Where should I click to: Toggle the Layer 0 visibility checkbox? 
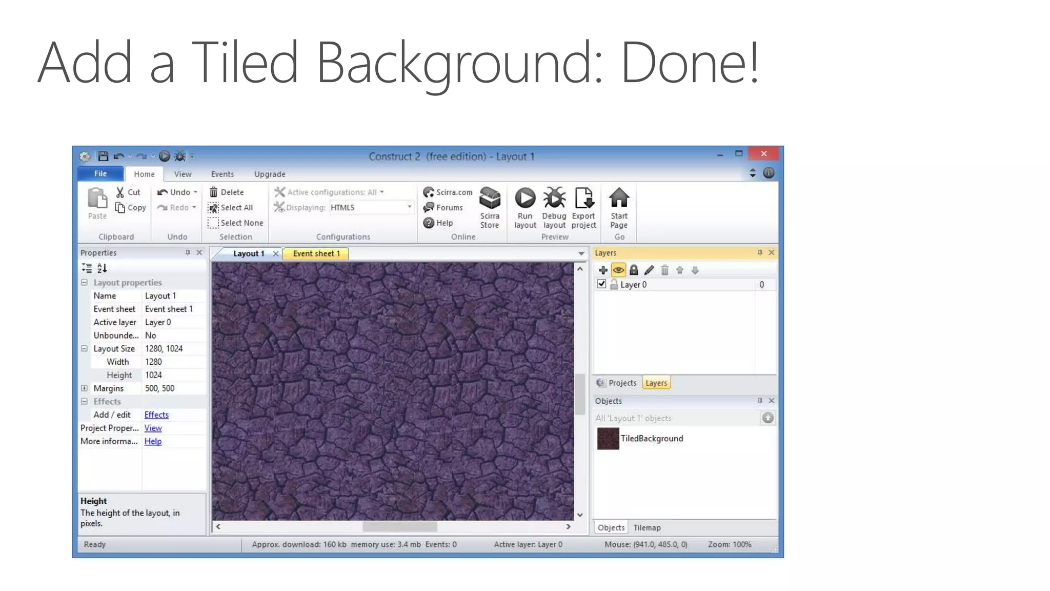[x=602, y=284]
